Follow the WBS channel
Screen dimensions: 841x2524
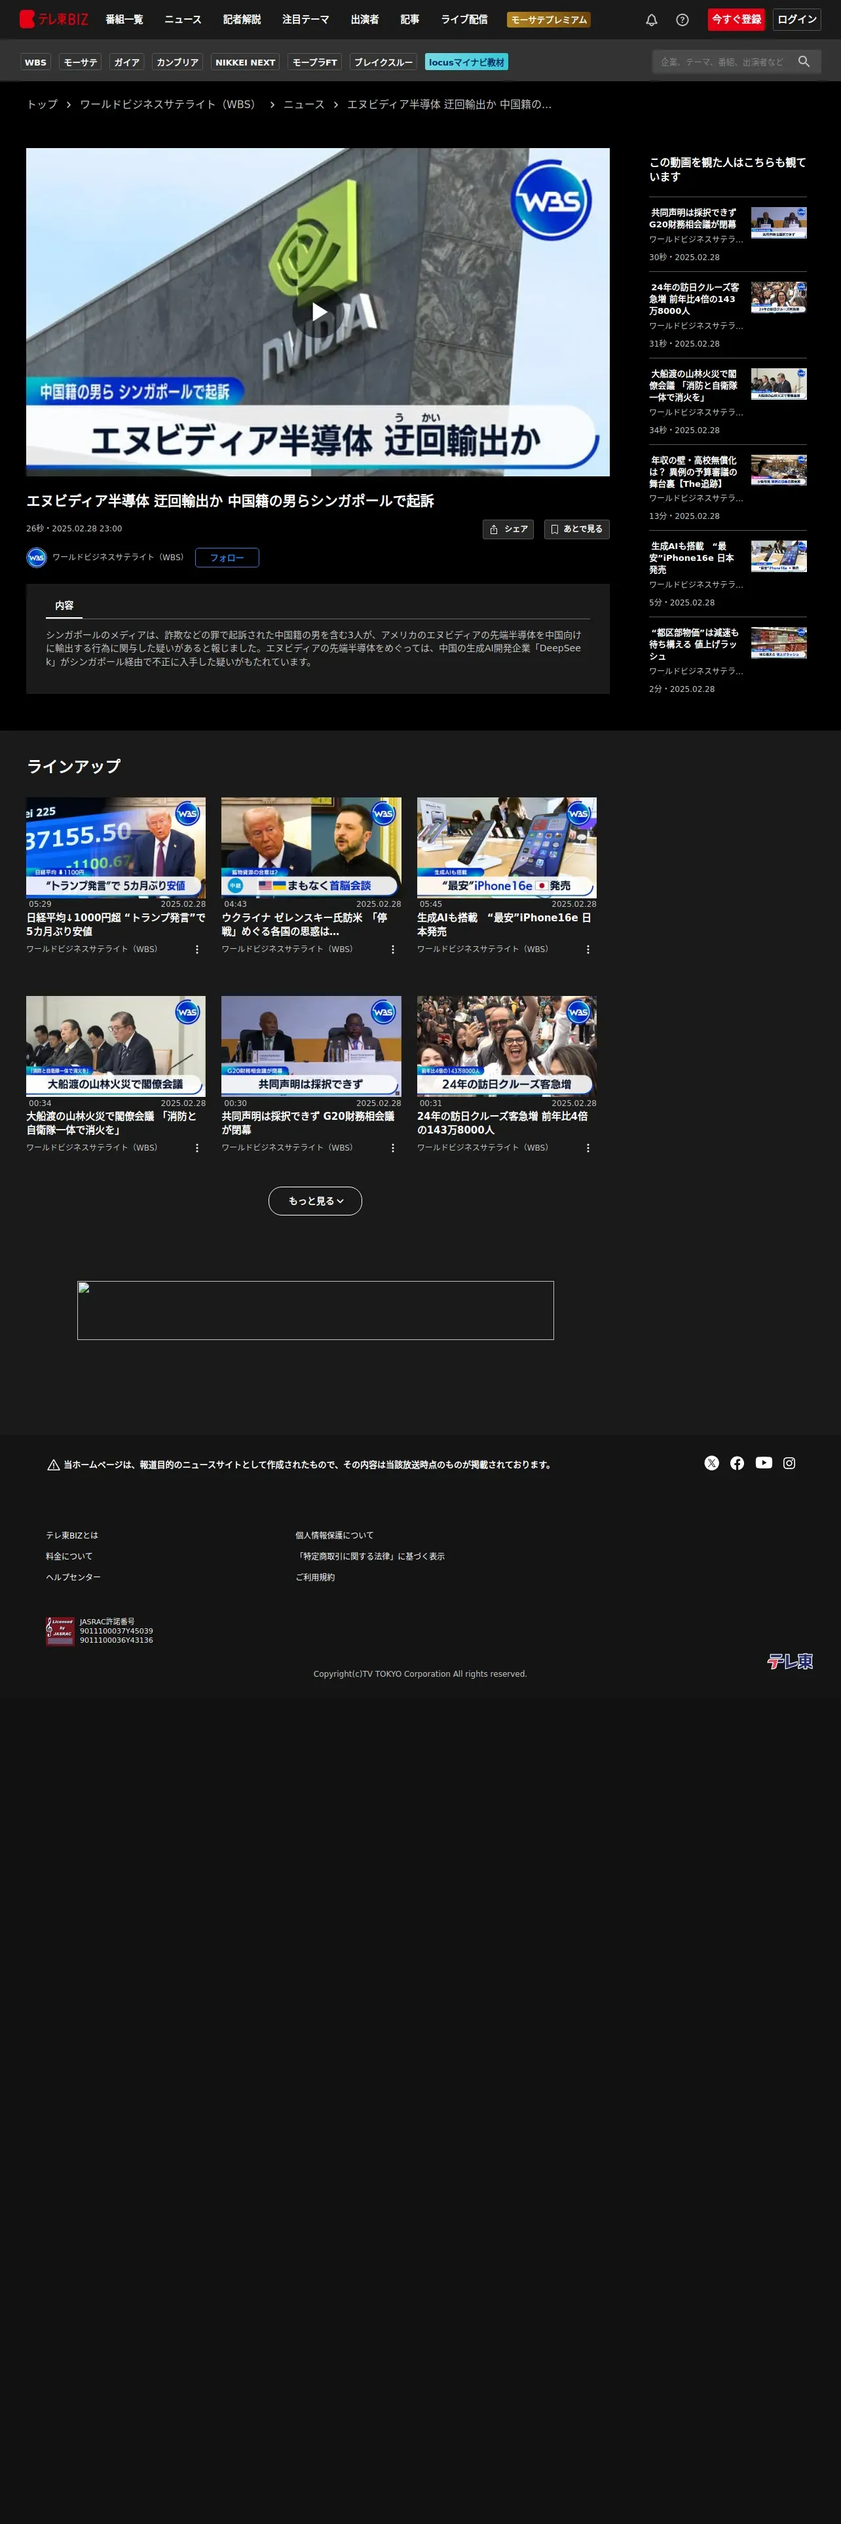tap(227, 558)
